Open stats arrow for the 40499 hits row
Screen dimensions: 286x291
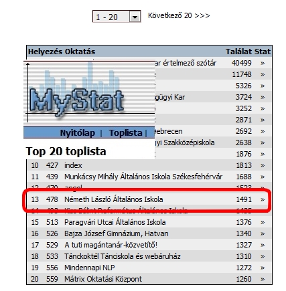coord(263,64)
